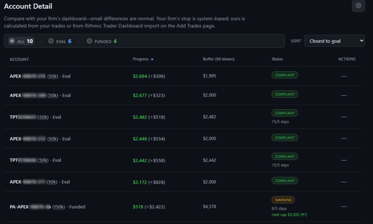Open actions menu for the $2,694 row
Screen dimensions: 373x224
point(344,76)
